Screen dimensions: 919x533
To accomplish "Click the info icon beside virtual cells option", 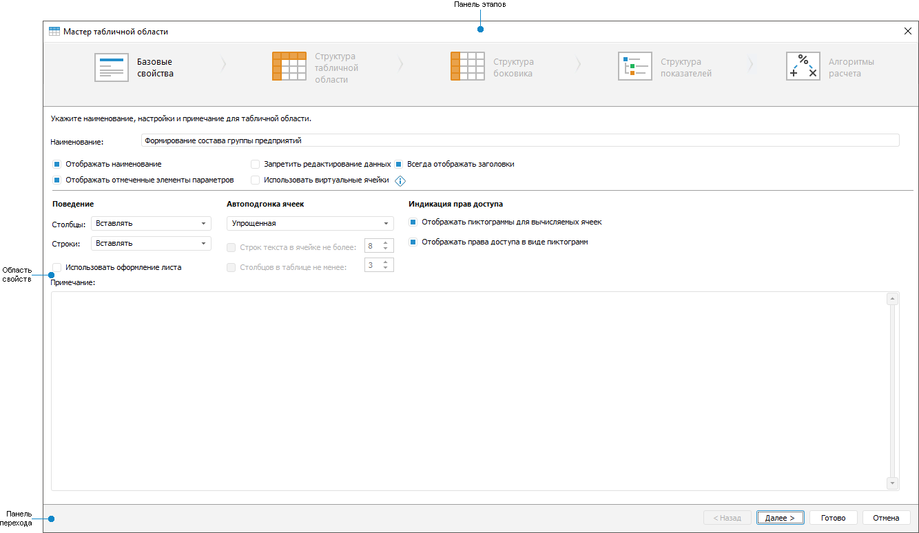I will [x=400, y=180].
